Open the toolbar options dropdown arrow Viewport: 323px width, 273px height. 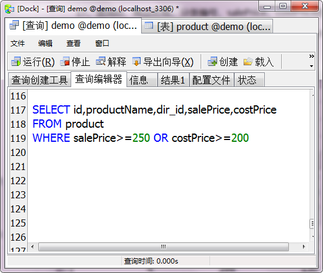pyautogui.click(x=311, y=66)
